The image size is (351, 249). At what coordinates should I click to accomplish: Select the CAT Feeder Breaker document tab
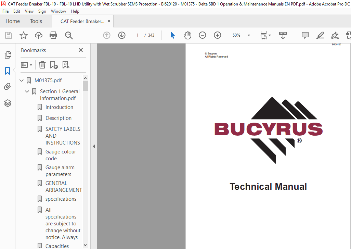coord(82,21)
